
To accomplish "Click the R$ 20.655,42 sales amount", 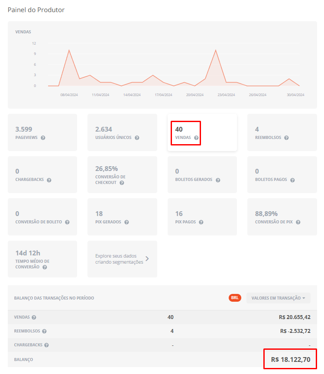I will pyautogui.click(x=295, y=317).
